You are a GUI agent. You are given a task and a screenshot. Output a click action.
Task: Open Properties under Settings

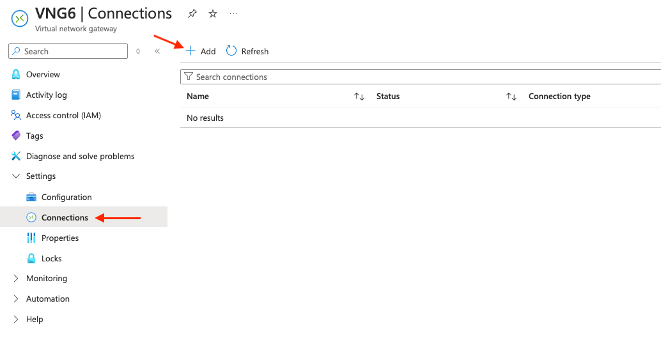pyautogui.click(x=60, y=238)
